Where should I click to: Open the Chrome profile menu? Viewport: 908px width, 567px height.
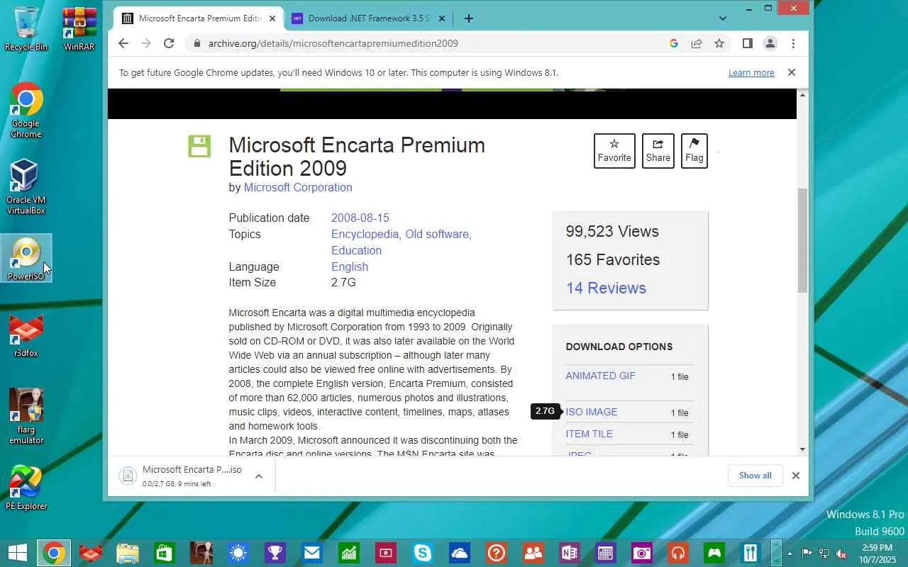(770, 43)
